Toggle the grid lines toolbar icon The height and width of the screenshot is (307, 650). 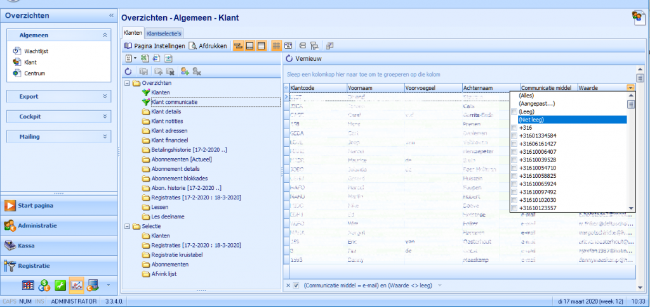[276, 46]
